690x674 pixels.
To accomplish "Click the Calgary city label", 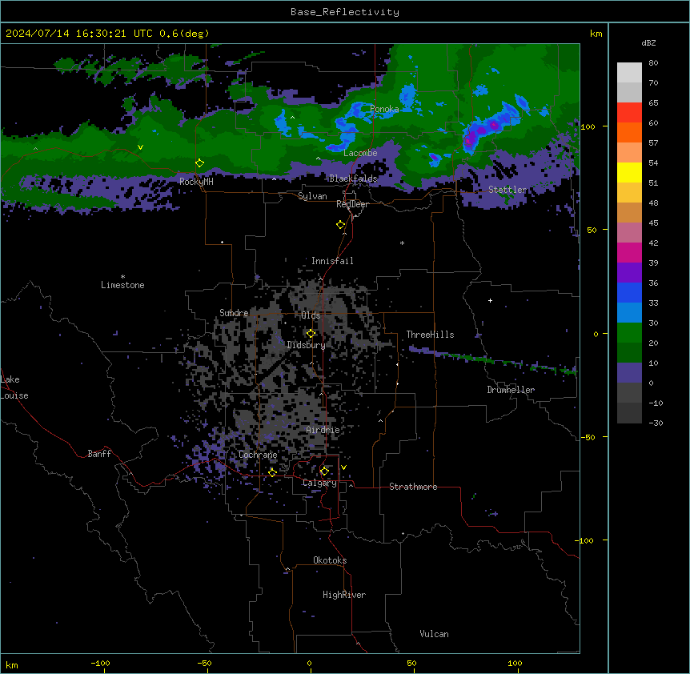I will point(319,483).
